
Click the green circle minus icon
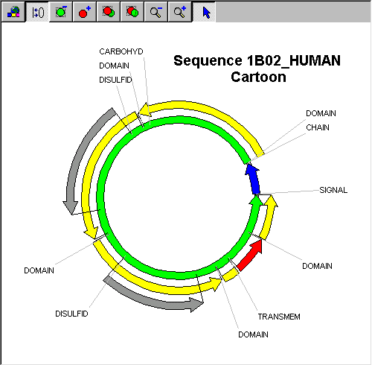(61, 12)
